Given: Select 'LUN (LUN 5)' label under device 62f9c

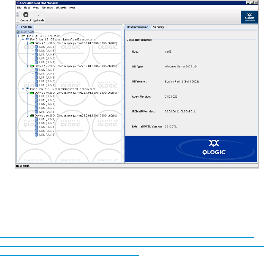Looking at the screenshot, I should (47, 100).
